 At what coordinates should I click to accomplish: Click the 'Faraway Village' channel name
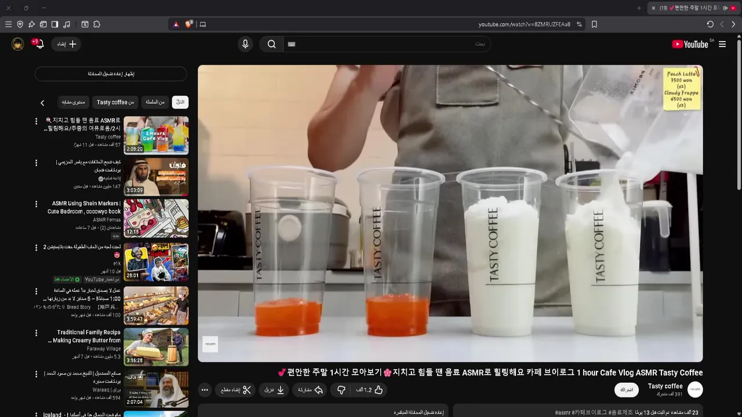[104, 349]
